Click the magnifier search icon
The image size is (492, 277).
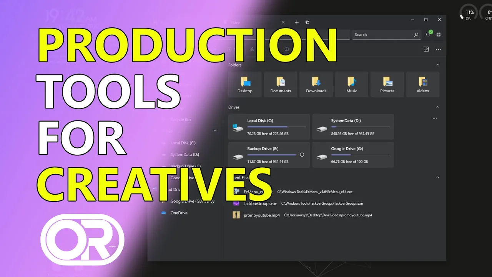click(x=416, y=35)
